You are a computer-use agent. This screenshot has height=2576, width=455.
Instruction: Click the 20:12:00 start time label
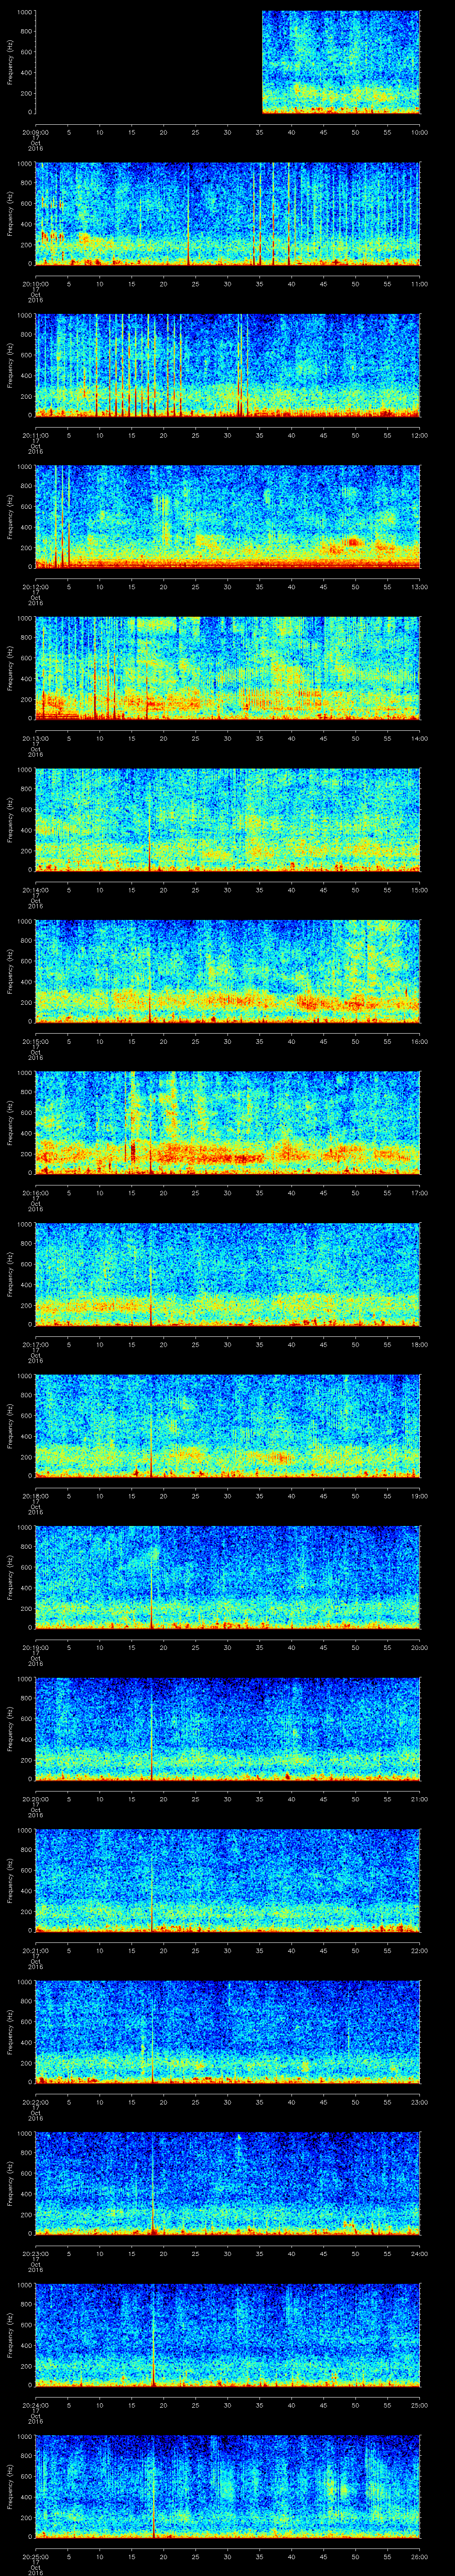click(x=35, y=586)
